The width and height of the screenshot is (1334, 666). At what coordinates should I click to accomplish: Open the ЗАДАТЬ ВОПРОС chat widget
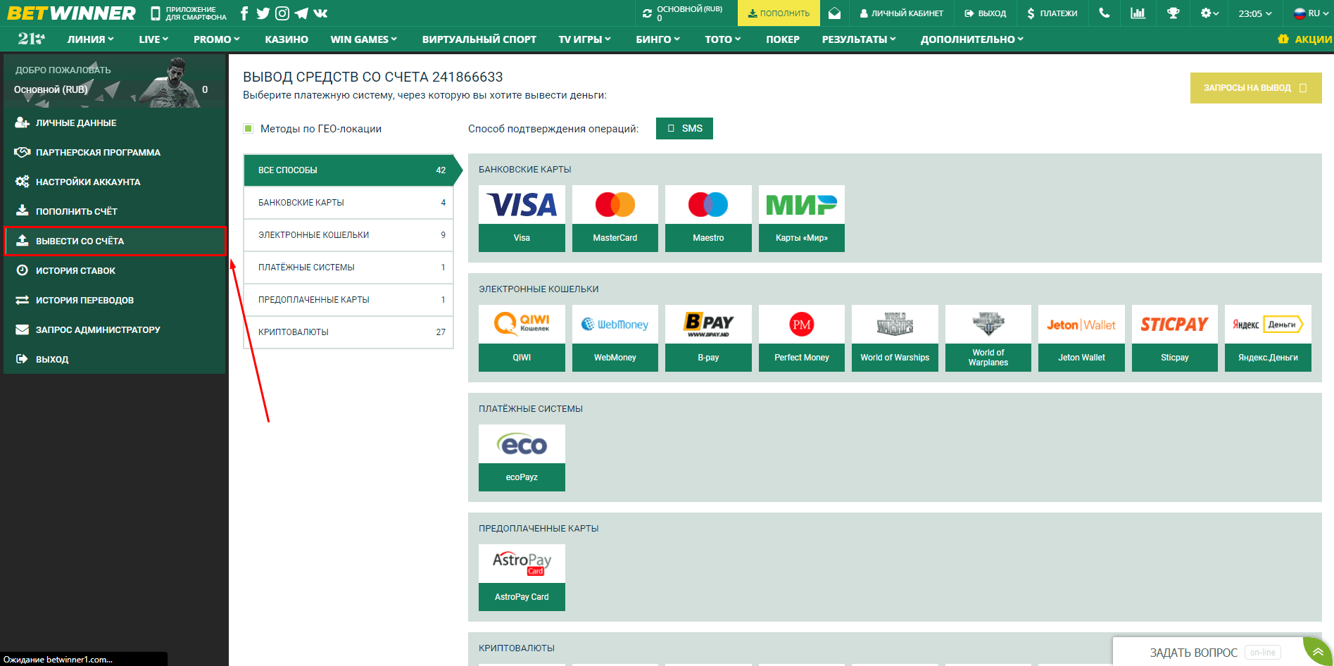(1207, 653)
